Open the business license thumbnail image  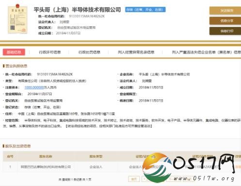(x=17, y=19)
